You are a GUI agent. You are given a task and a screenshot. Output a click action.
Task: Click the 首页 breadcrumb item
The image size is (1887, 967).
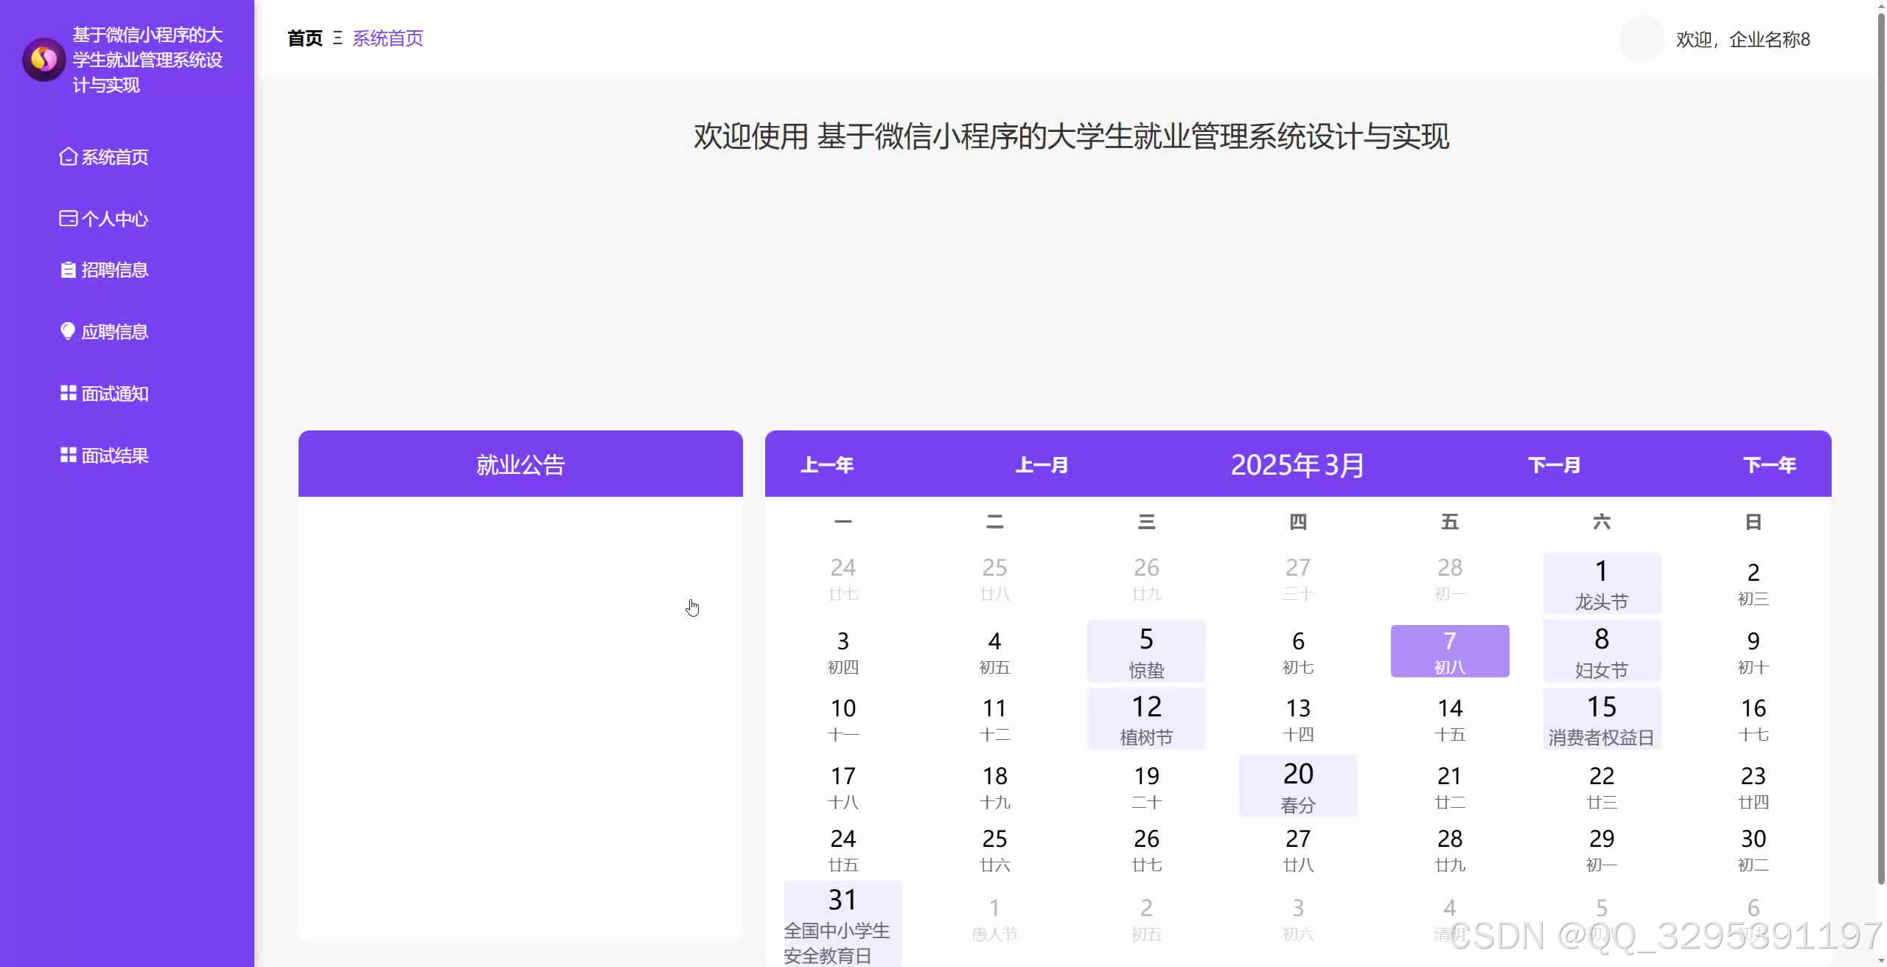[x=304, y=38]
